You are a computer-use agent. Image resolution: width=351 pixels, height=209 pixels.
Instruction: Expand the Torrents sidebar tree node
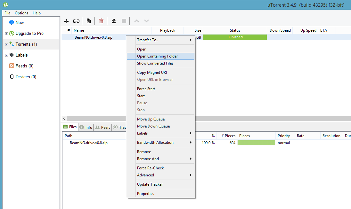6,44
